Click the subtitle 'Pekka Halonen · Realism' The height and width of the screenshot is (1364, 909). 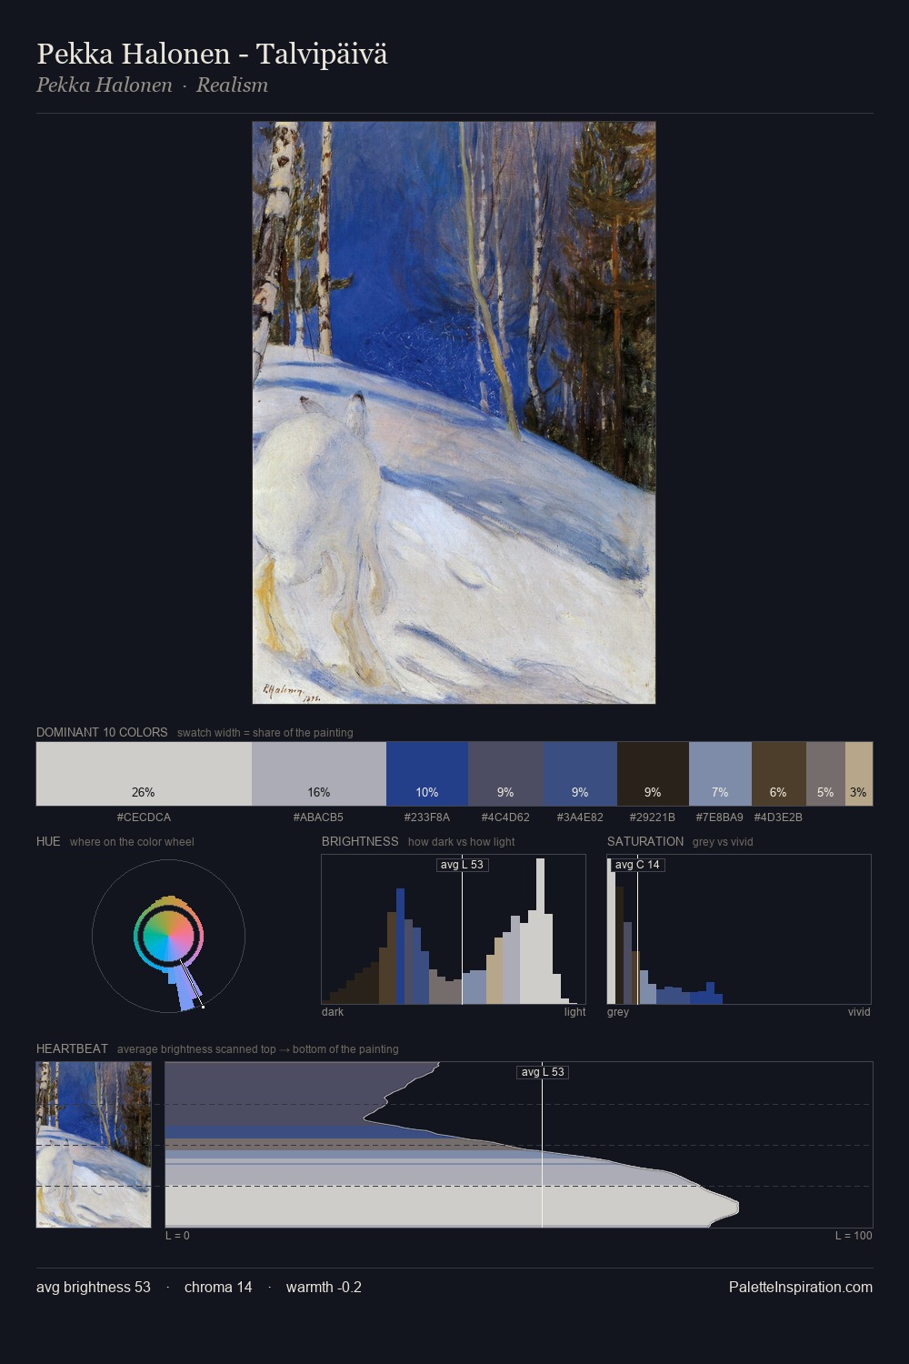[x=152, y=85]
